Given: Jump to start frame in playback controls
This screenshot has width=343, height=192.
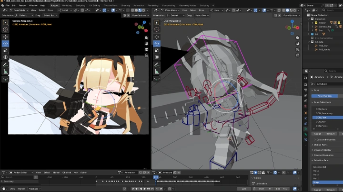Looking at the screenshot, I should [x=133, y=189].
